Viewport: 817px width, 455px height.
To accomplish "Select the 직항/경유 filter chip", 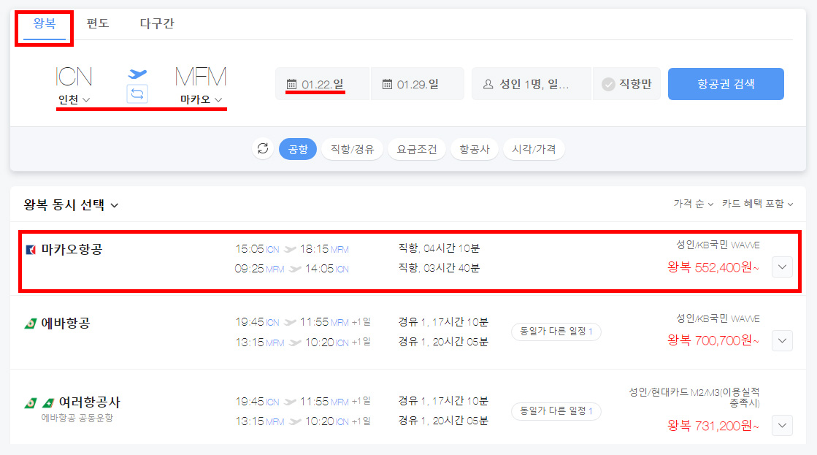I will pyautogui.click(x=352, y=149).
